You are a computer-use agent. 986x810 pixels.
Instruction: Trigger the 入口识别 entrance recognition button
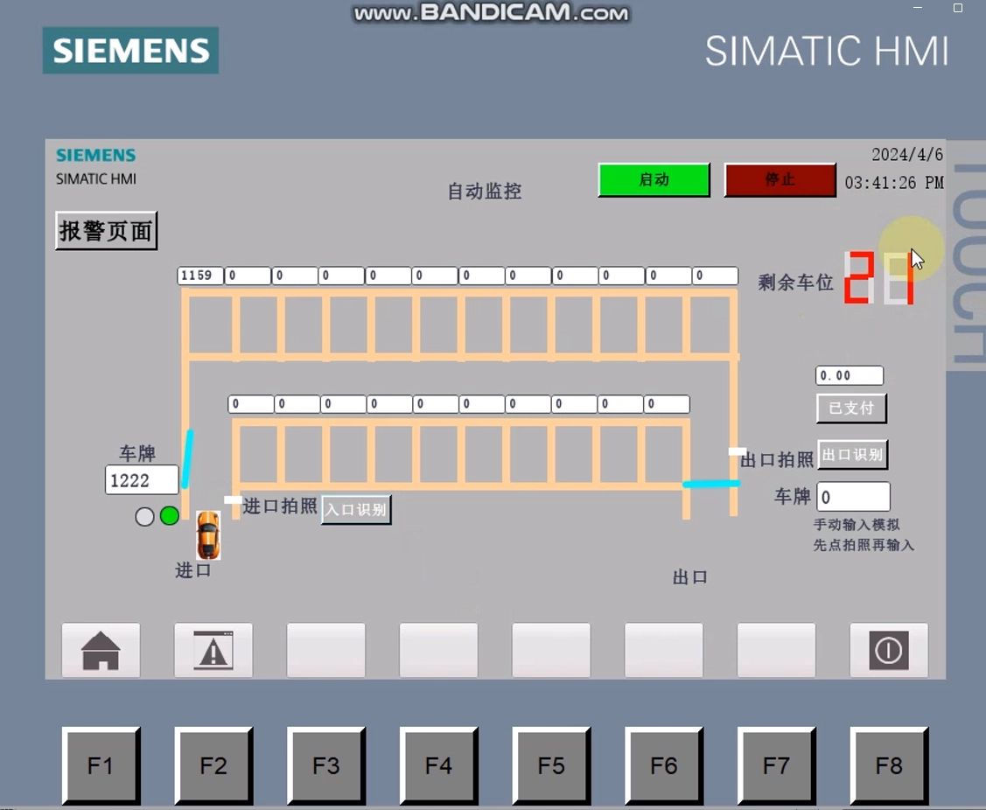355,509
